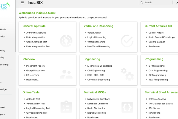Click Read more under Current Affairs & GK

tap(155, 46)
